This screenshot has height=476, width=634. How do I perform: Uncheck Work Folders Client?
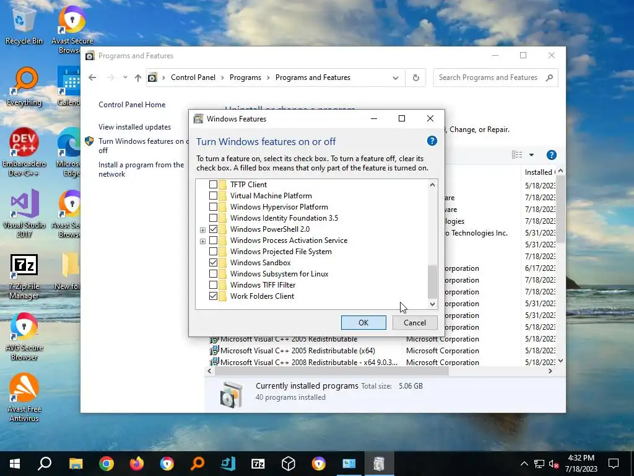pyautogui.click(x=213, y=296)
